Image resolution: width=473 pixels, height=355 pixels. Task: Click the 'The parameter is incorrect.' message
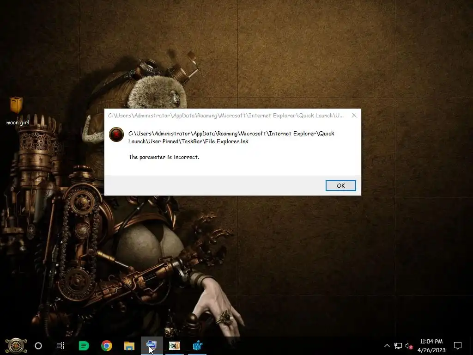(164, 157)
